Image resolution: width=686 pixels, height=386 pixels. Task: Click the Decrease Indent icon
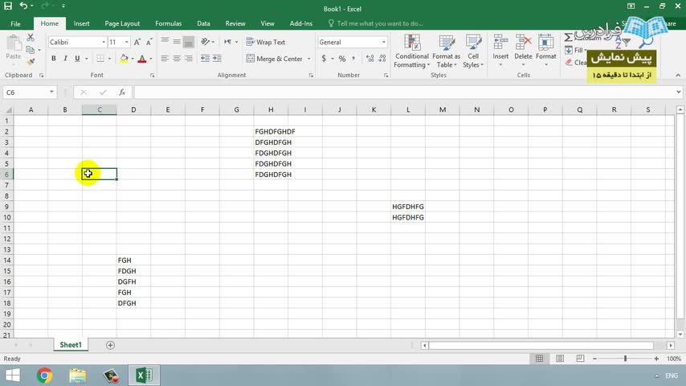pyautogui.click(x=205, y=58)
